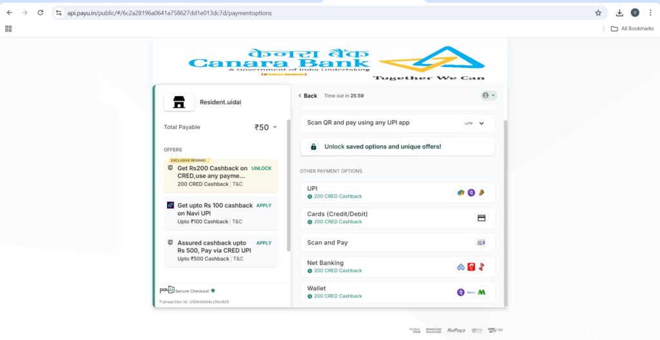Apply the Navi UPI cashback offer
Image resolution: width=660 pixels, height=340 pixels.
[x=264, y=206]
